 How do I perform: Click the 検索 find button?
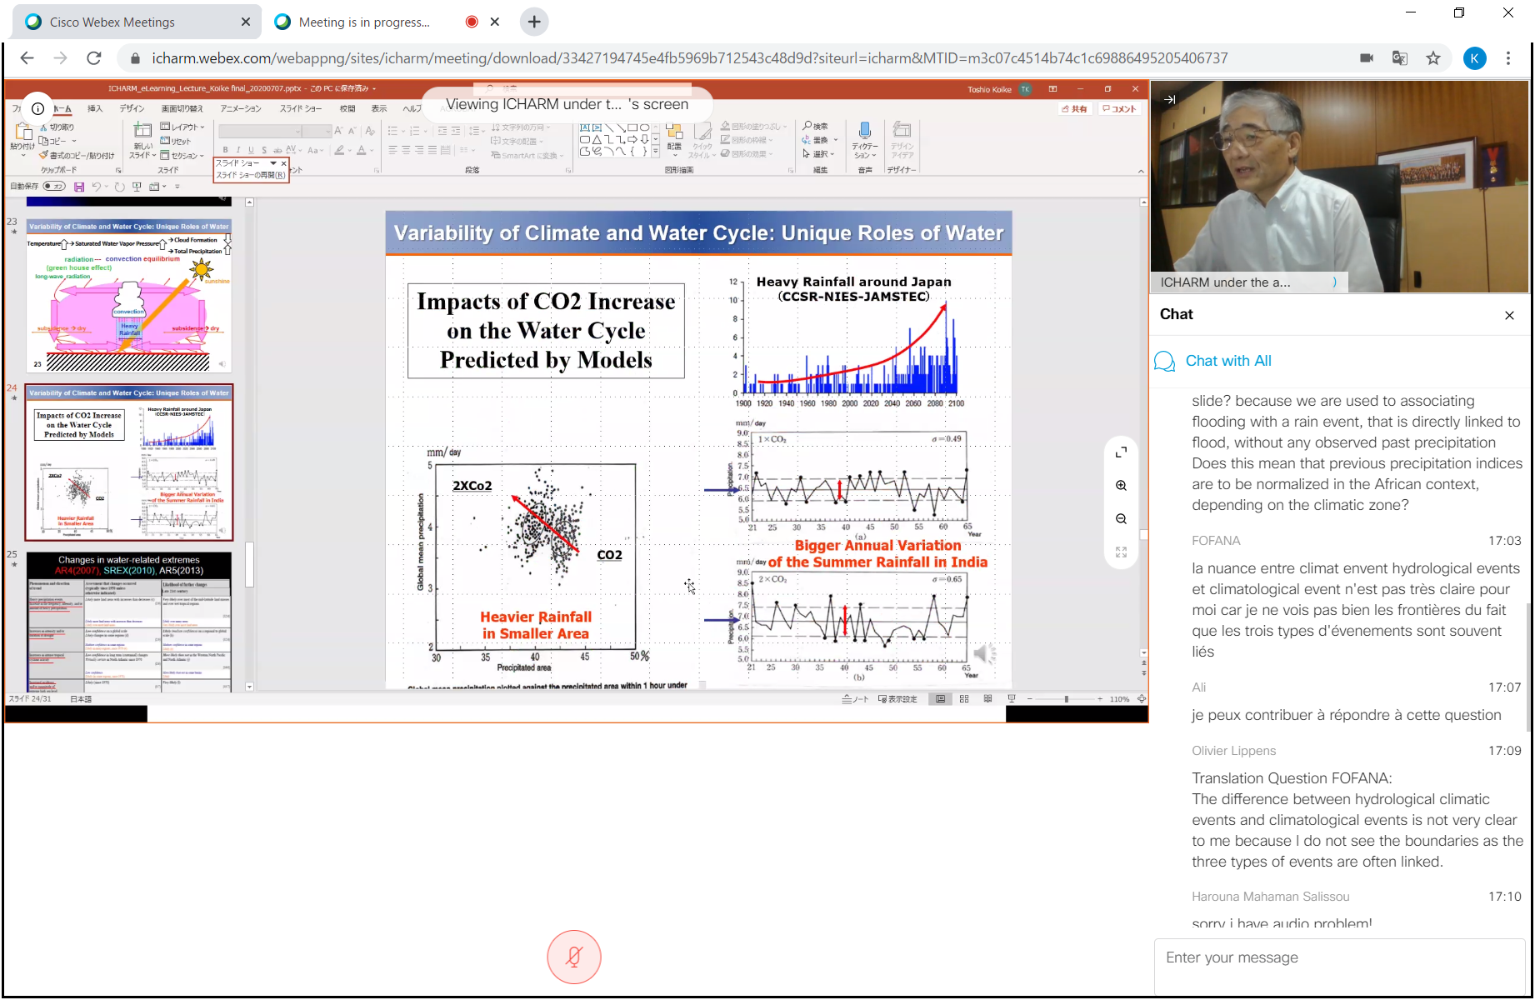coord(815,127)
